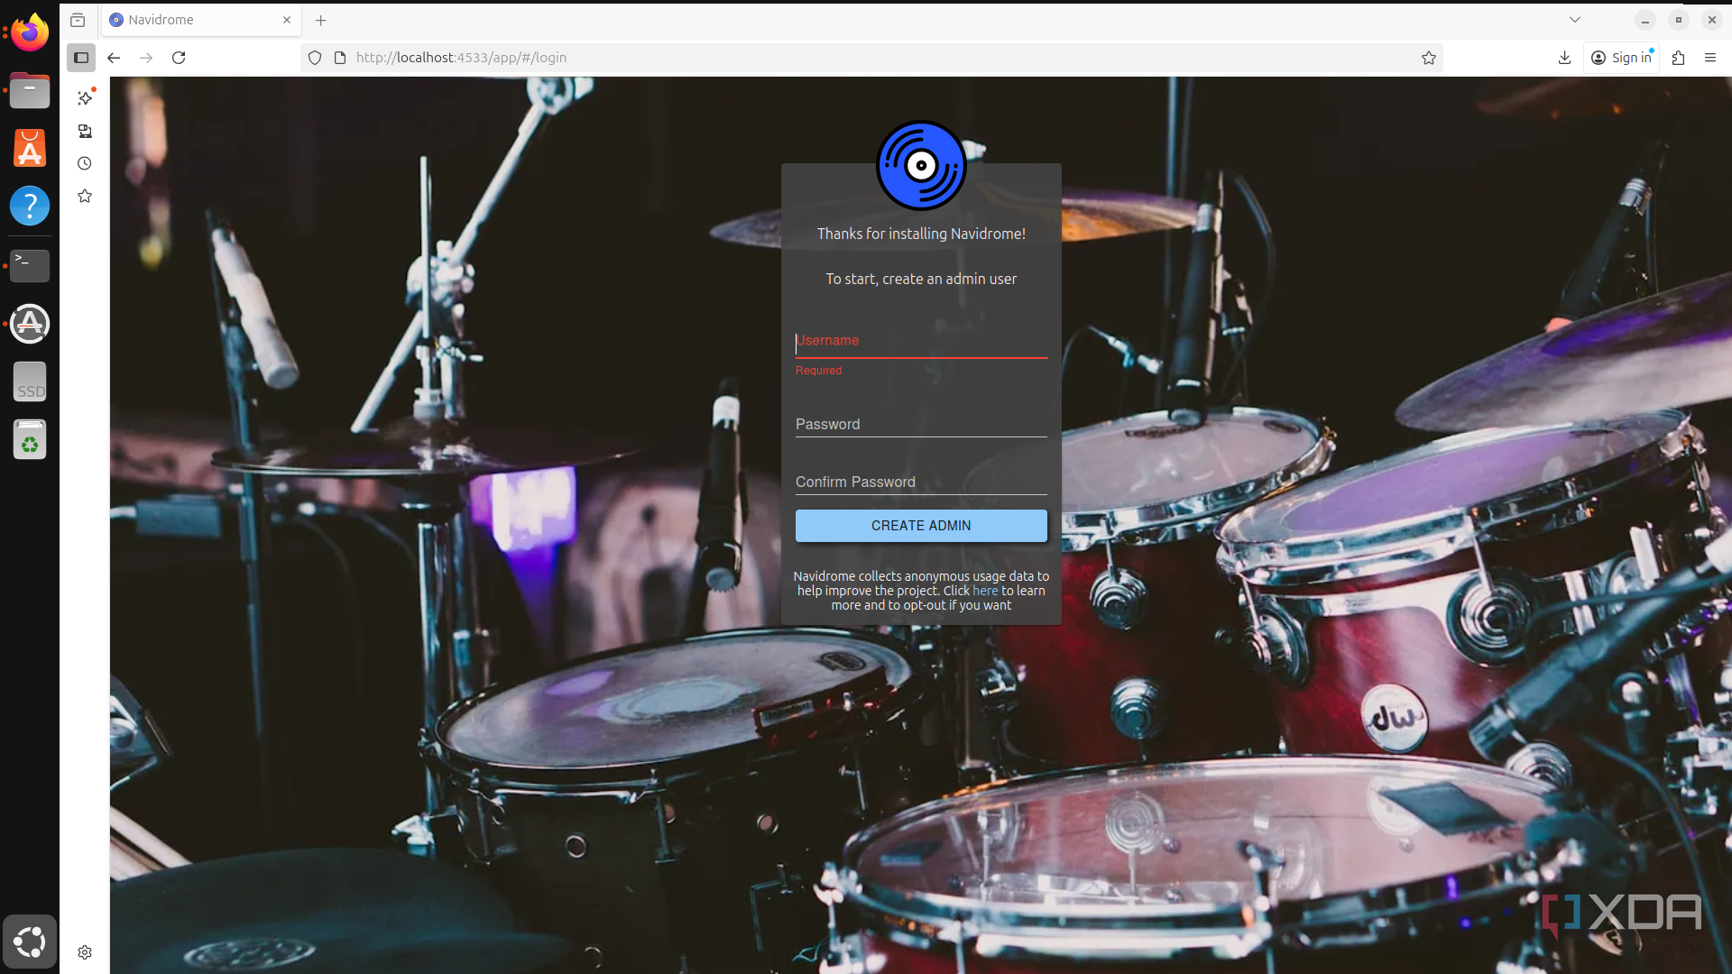Open AI chatbot sparkle sidebar icon
The width and height of the screenshot is (1732, 974).
tap(85, 97)
